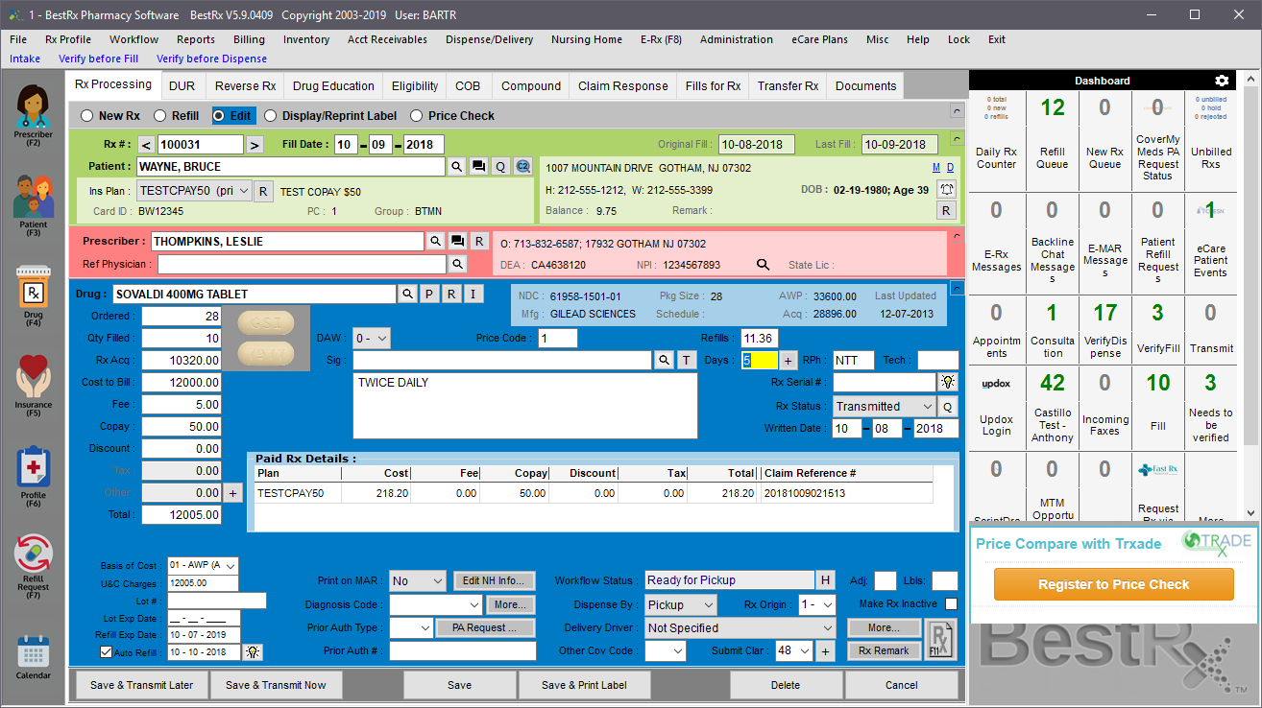Open the Dashboard settings gear
Image resolution: width=1262 pixels, height=708 pixels.
[1222, 81]
